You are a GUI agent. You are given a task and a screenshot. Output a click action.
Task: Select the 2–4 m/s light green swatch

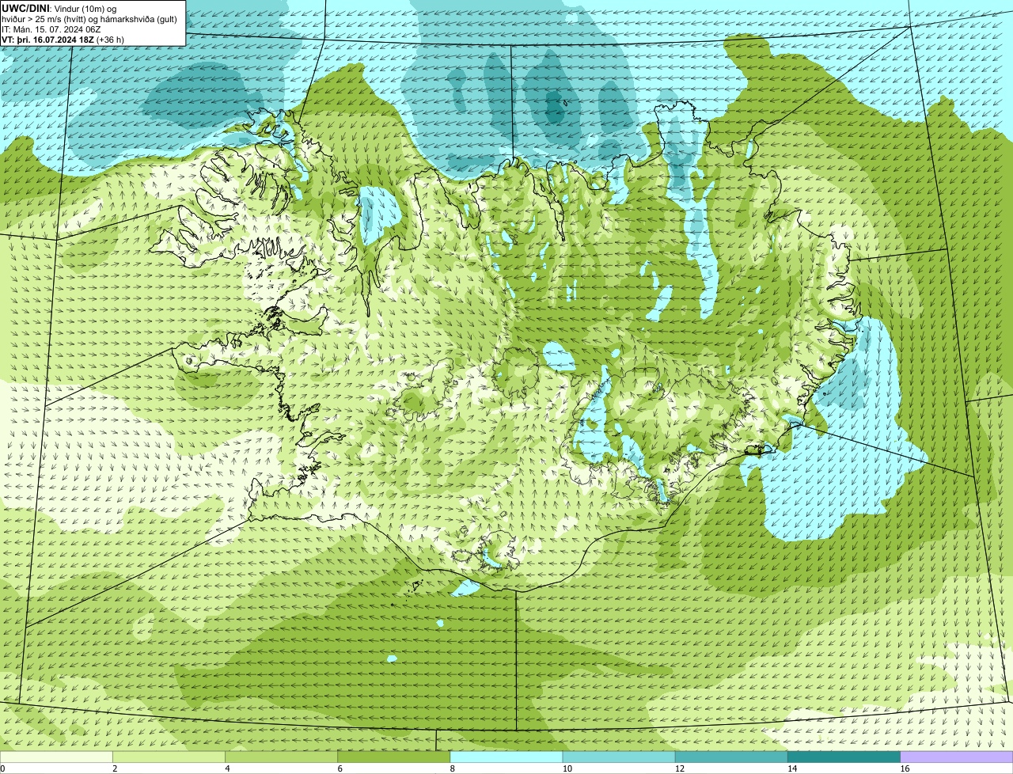pyautogui.click(x=169, y=757)
